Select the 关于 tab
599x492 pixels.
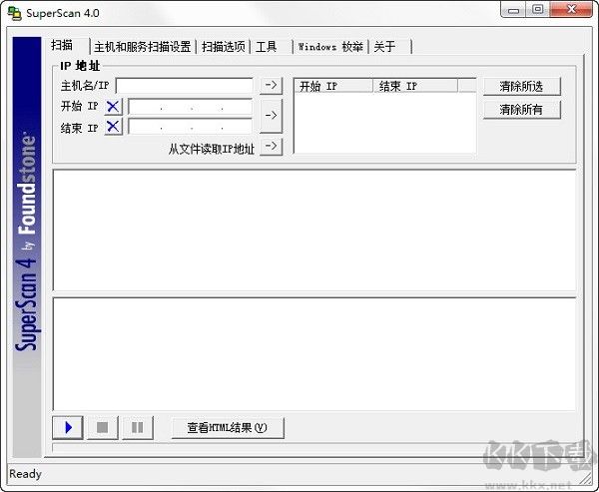[384, 47]
